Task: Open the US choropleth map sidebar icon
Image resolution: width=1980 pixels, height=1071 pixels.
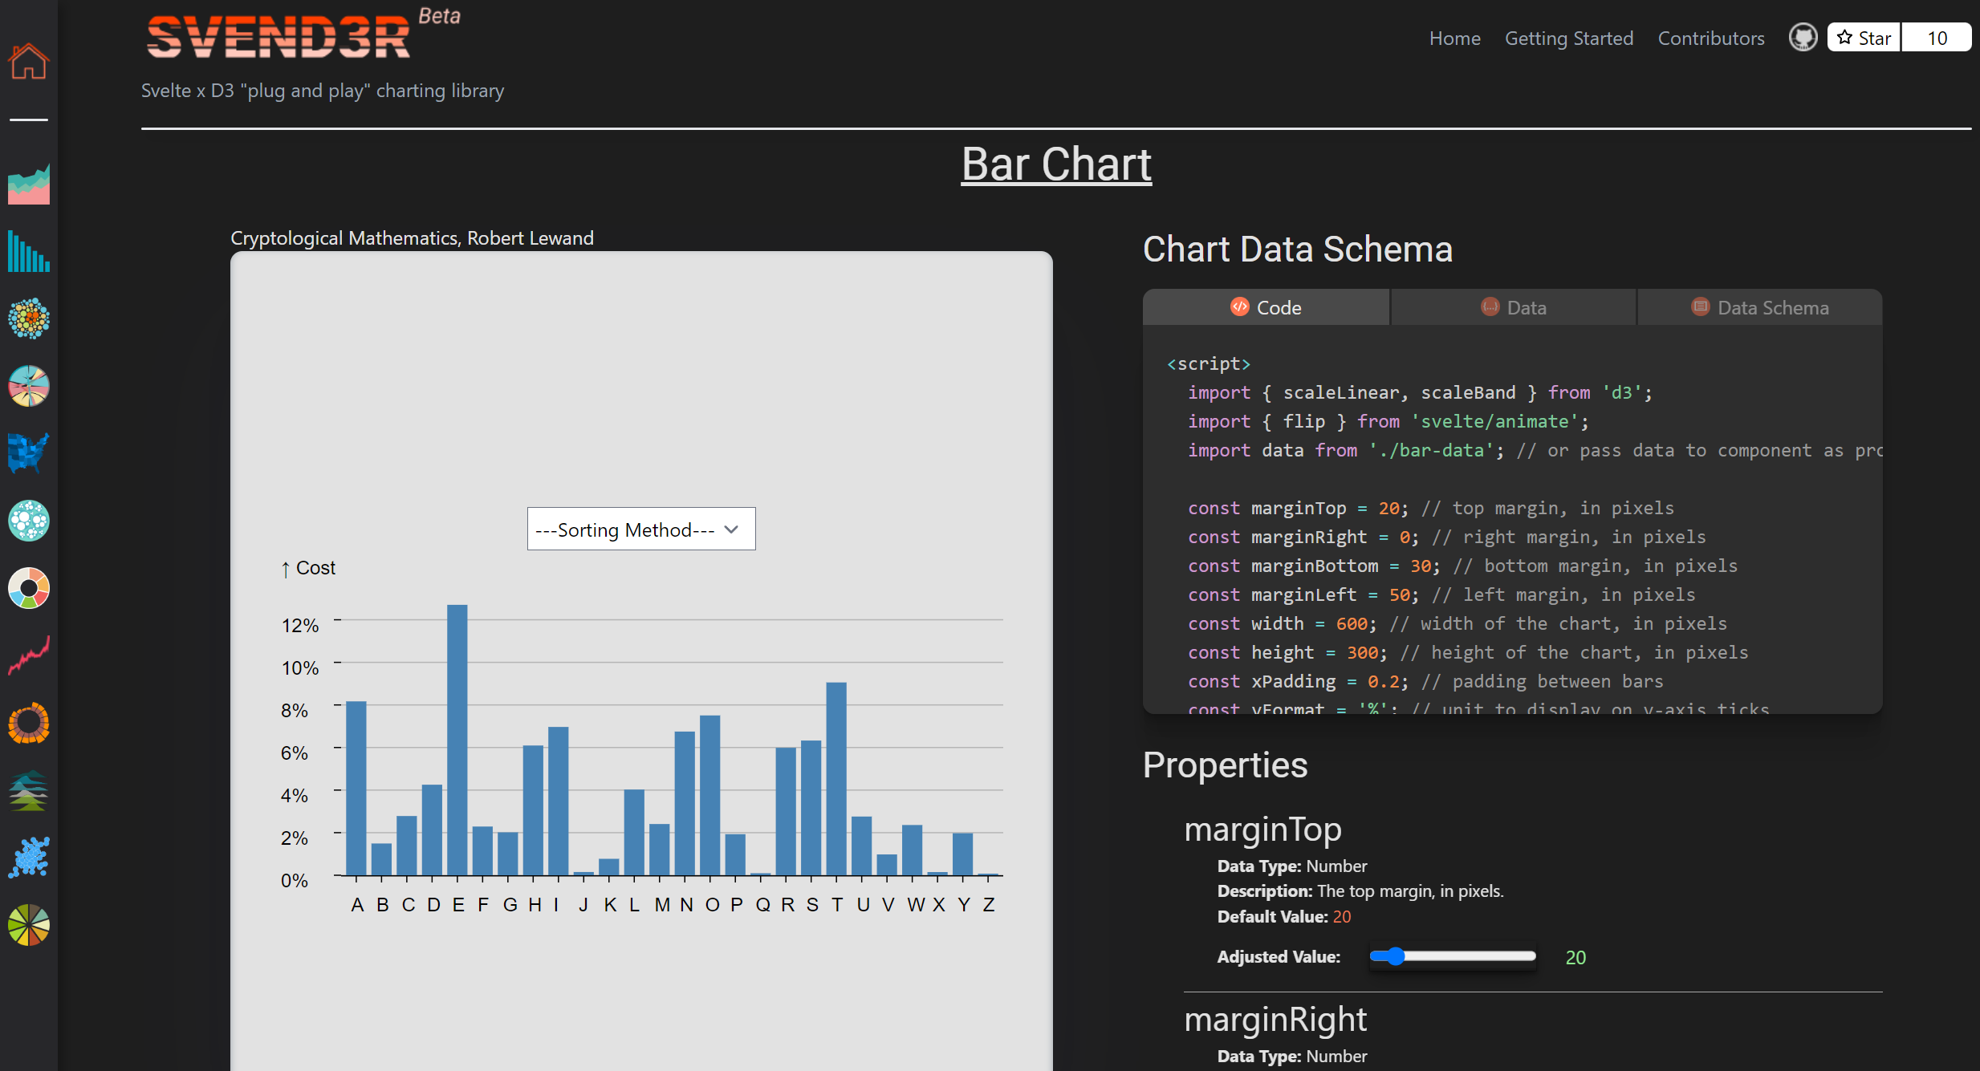Action: (x=29, y=453)
